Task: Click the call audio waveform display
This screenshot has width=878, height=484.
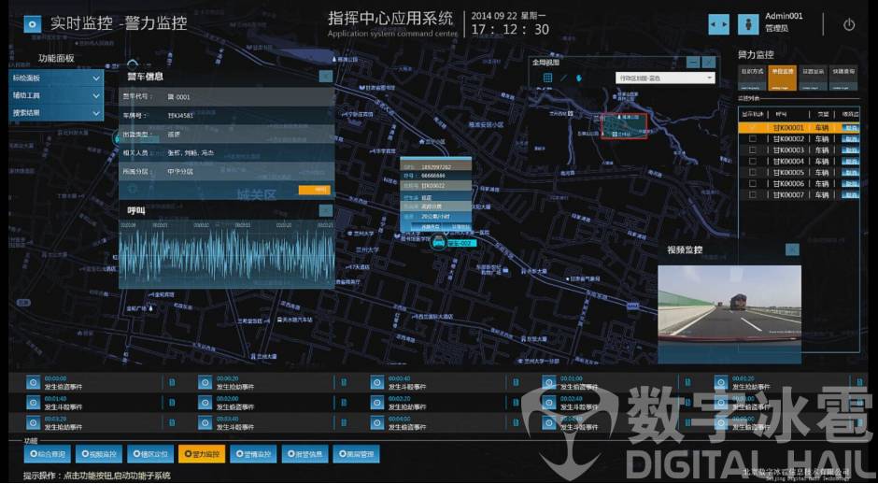Action: click(x=227, y=254)
